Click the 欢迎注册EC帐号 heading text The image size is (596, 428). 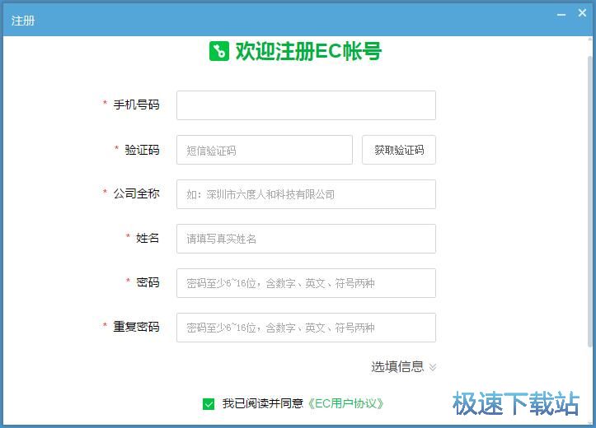[x=308, y=51]
